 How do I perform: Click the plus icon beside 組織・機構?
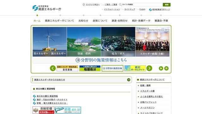(x=138, y=86)
